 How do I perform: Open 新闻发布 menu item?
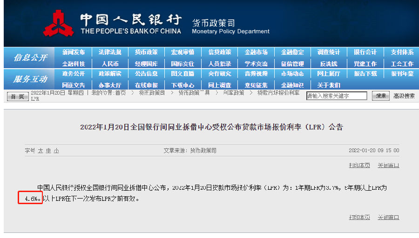(x=74, y=52)
